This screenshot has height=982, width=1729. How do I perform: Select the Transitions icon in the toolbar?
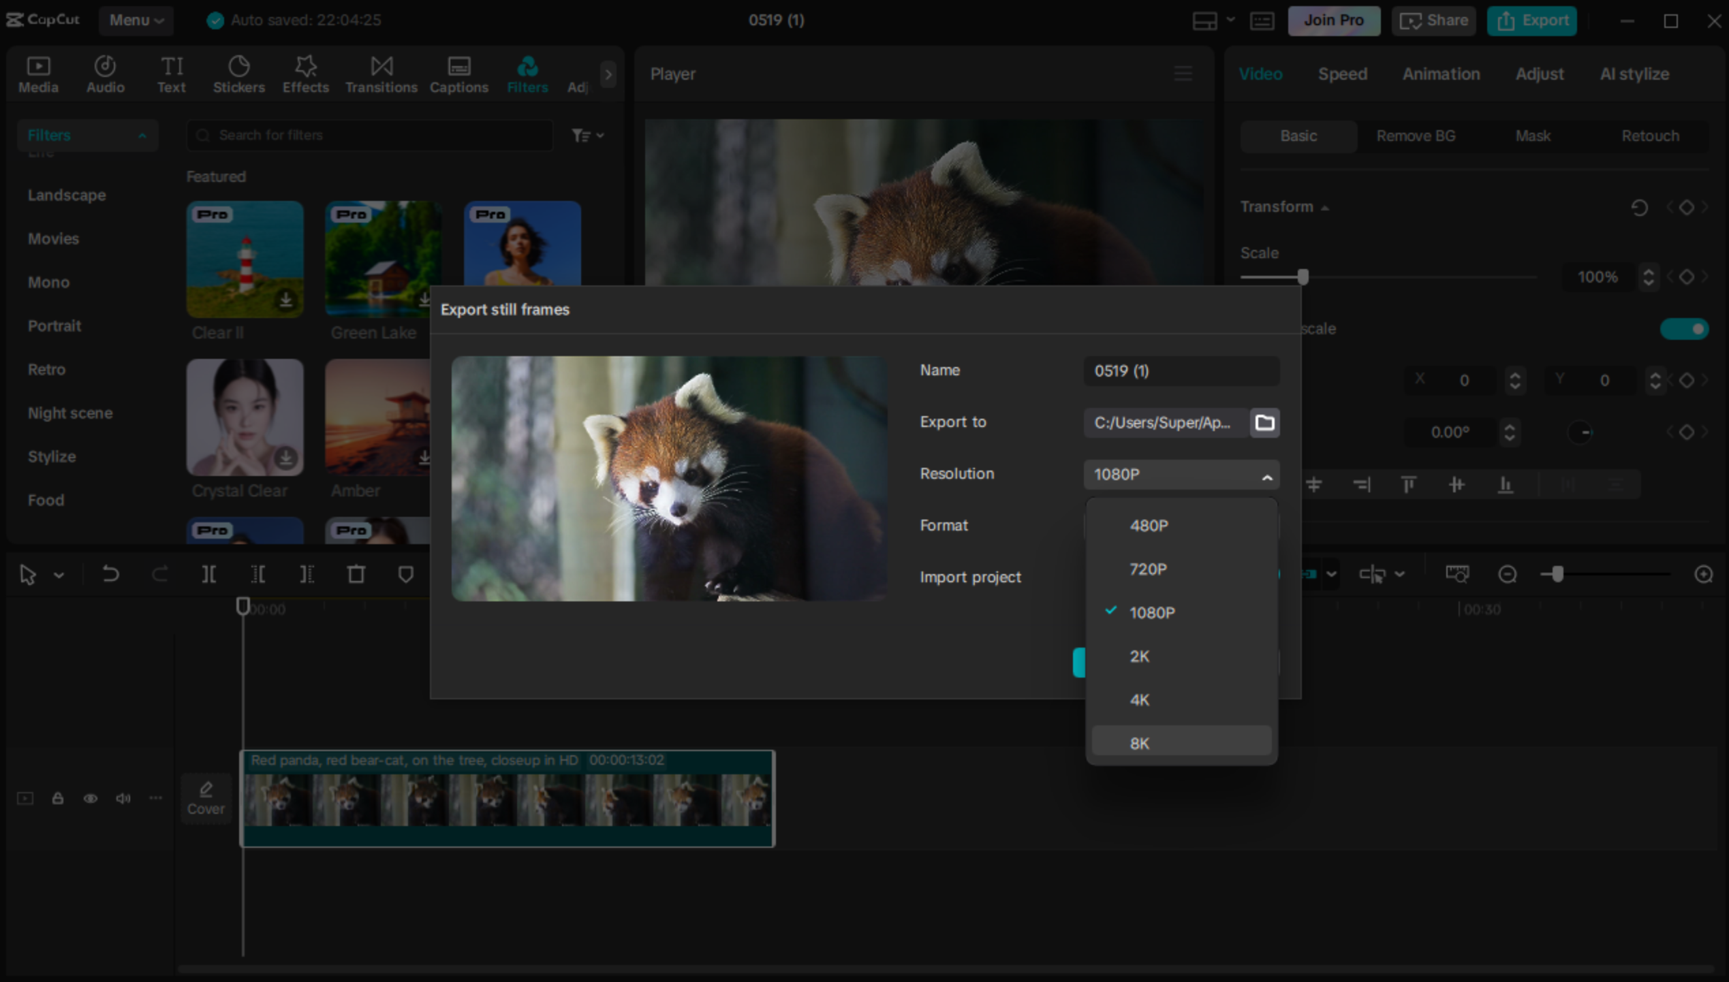click(381, 74)
